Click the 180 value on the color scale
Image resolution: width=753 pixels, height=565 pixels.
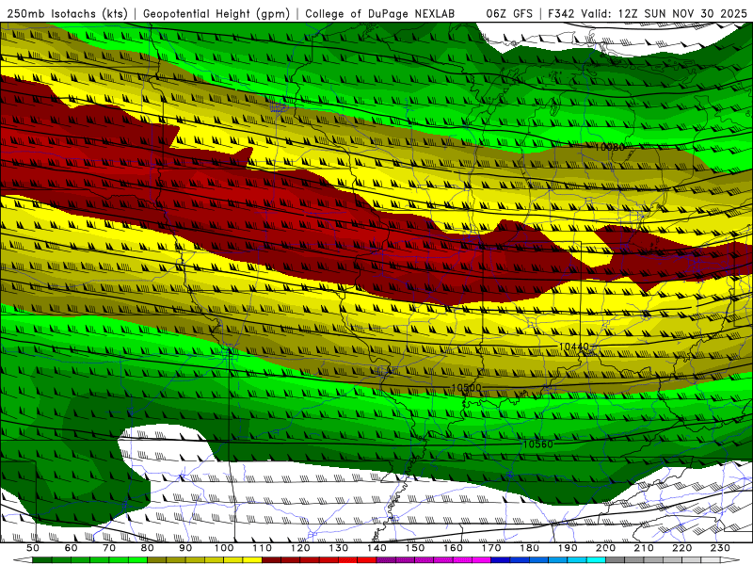click(529, 548)
